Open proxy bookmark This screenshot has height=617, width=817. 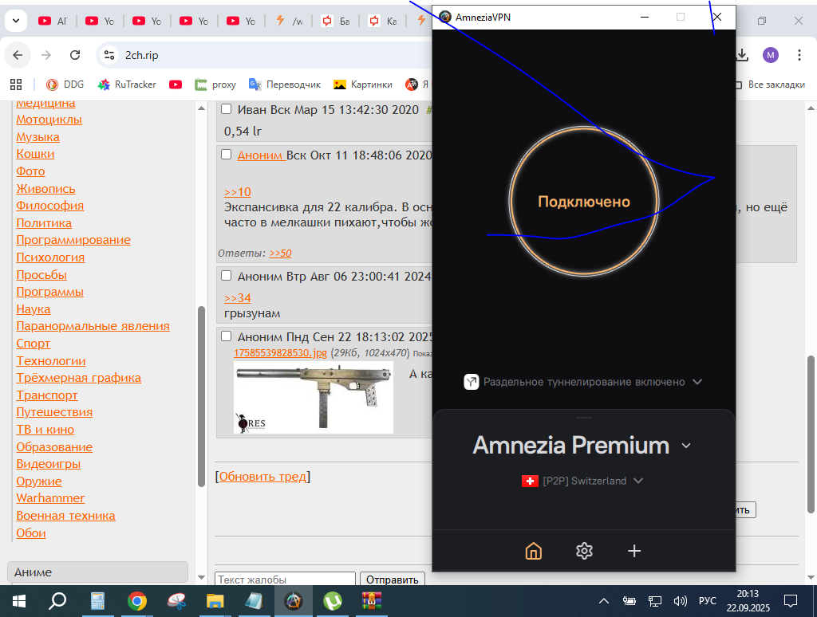215,84
